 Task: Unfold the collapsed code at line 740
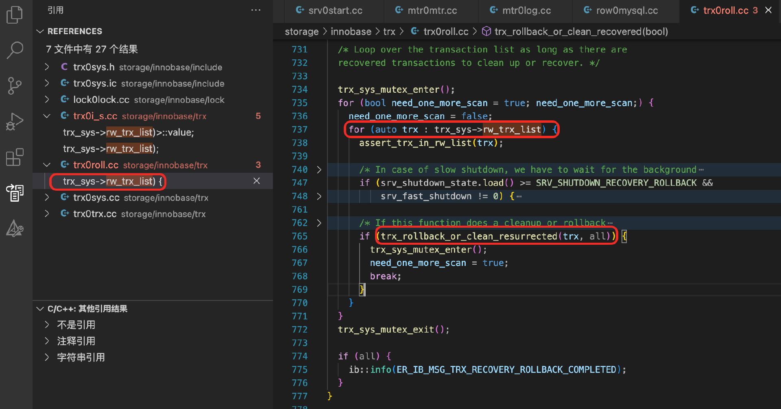click(x=319, y=170)
